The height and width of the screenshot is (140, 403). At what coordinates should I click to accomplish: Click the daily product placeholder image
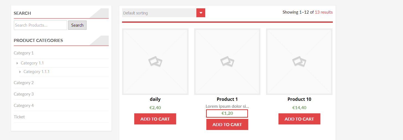coord(155,62)
